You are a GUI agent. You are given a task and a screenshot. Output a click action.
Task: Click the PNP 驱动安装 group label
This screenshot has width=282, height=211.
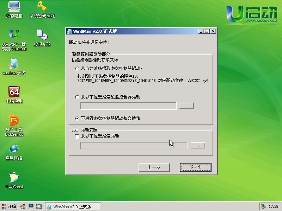point(85,130)
